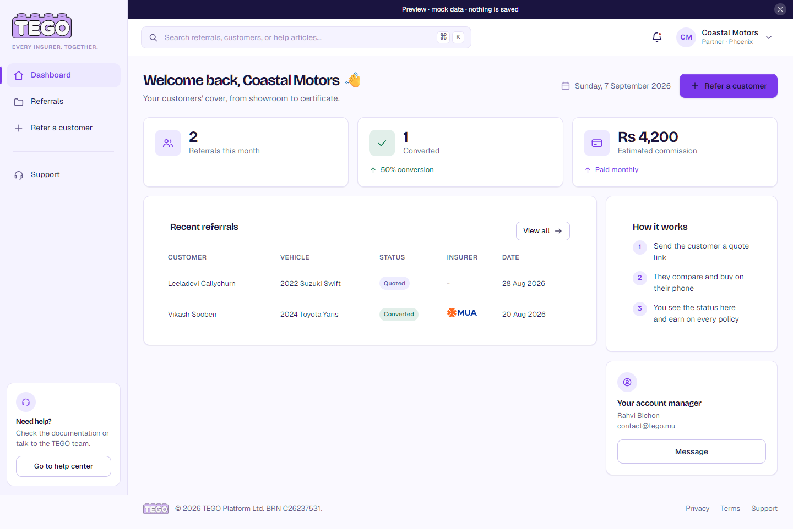
Task: Click the green converted checkmark icon
Action: click(382, 143)
